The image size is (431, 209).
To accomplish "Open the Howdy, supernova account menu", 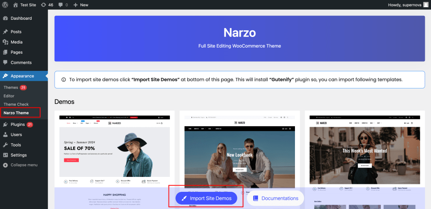I will (408, 5).
